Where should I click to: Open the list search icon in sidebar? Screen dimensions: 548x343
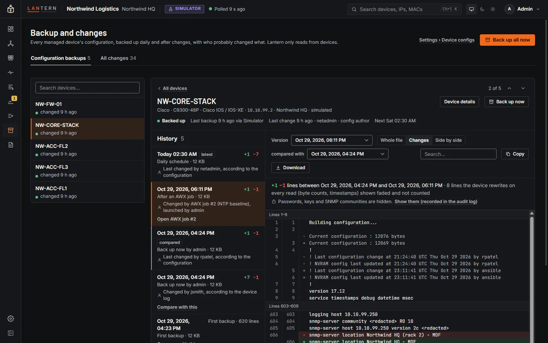(11, 87)
